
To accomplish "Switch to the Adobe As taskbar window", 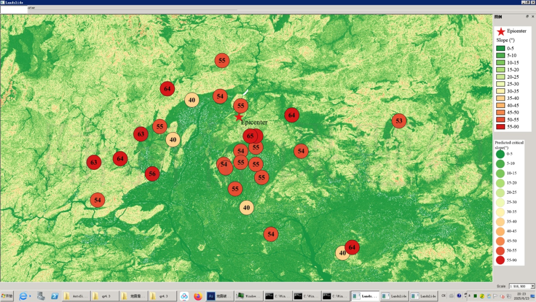I will [x=219, y=297].
